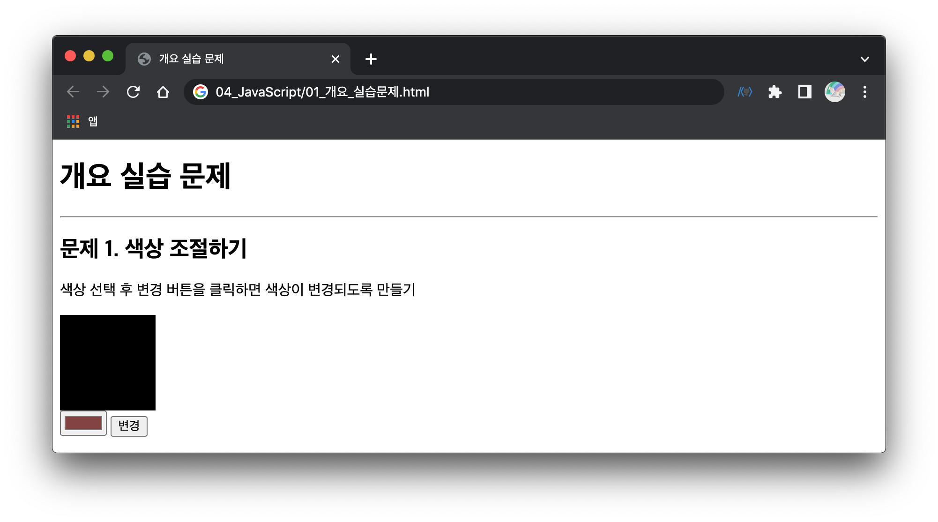Click the black color preview box
Screen dimensions: 938x522
[x=108, y=362]
